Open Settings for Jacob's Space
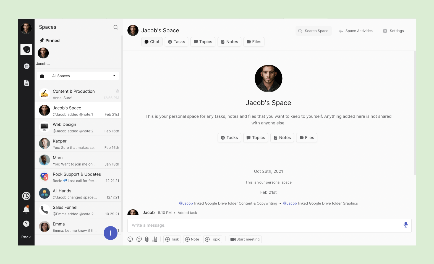Viewport: 434px width, 264px height. (x=393, y=31)
